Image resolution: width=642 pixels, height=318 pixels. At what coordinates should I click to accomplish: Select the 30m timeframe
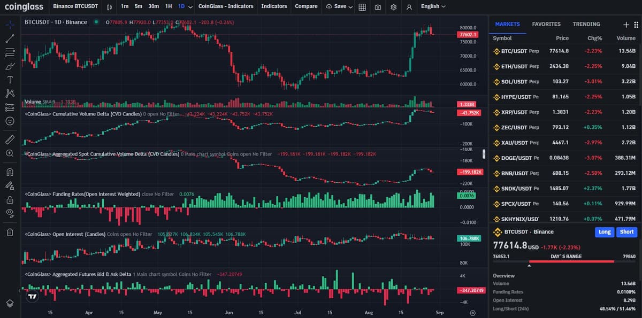(x=154, y=6)
